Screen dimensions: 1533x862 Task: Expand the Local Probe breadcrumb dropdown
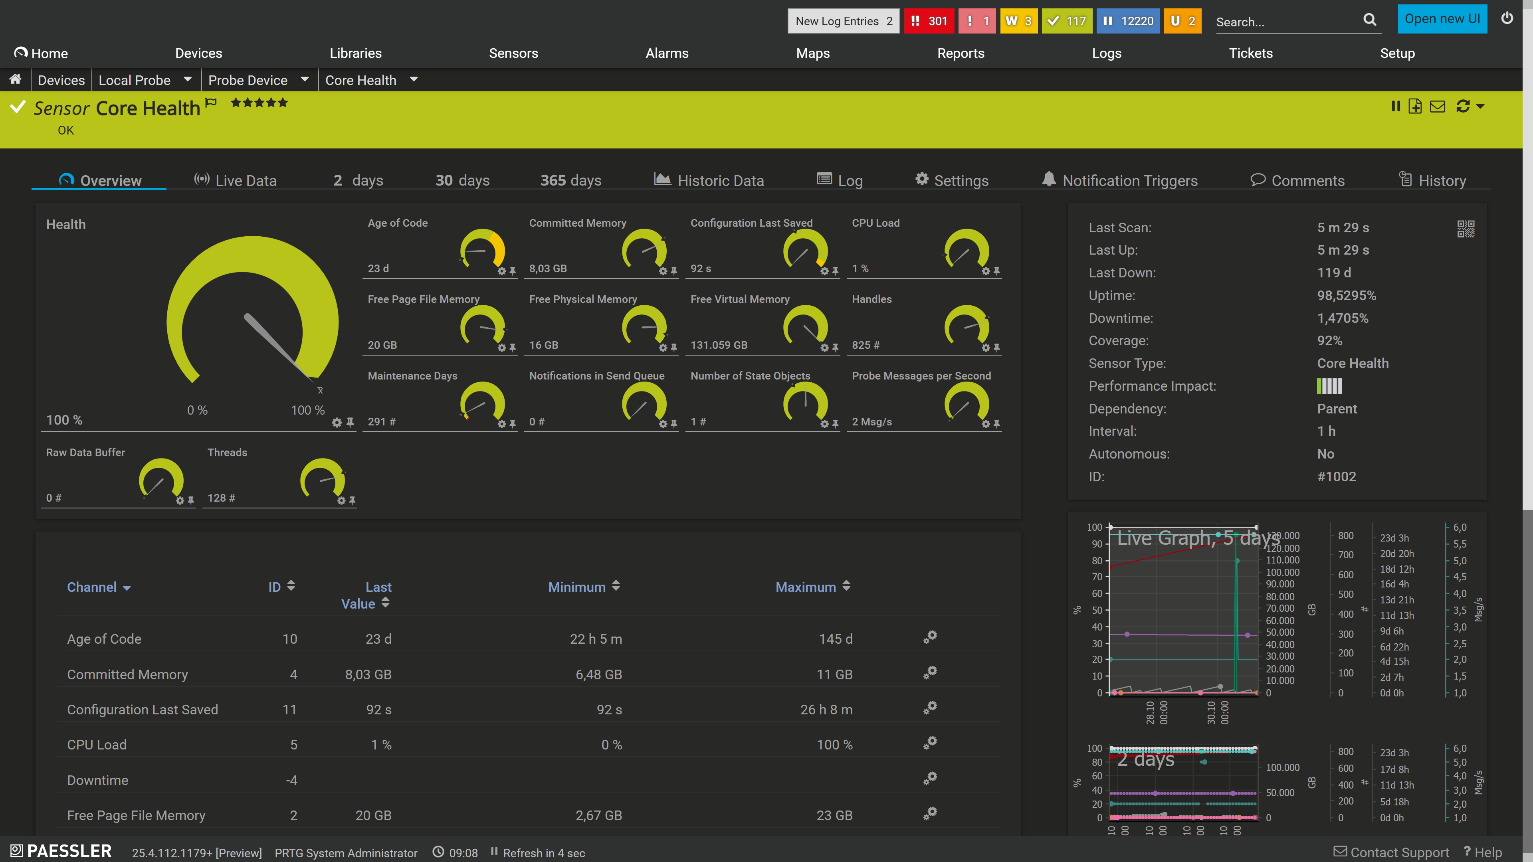pos(188,79)
